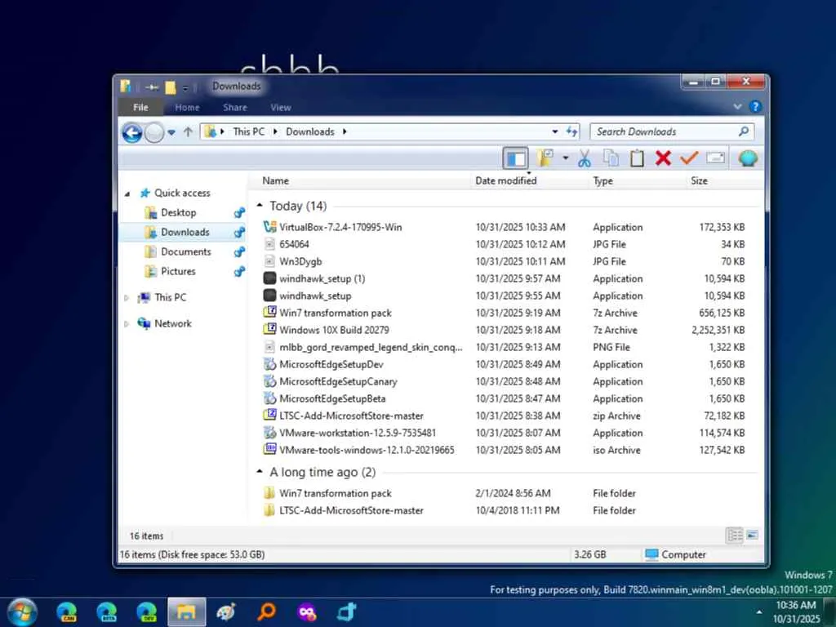
Task: Select the VirtualBox-7.2.4-170995-Win file
Action: point(340,227)
